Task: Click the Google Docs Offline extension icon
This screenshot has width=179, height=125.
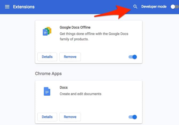Action: coord(47,32)
